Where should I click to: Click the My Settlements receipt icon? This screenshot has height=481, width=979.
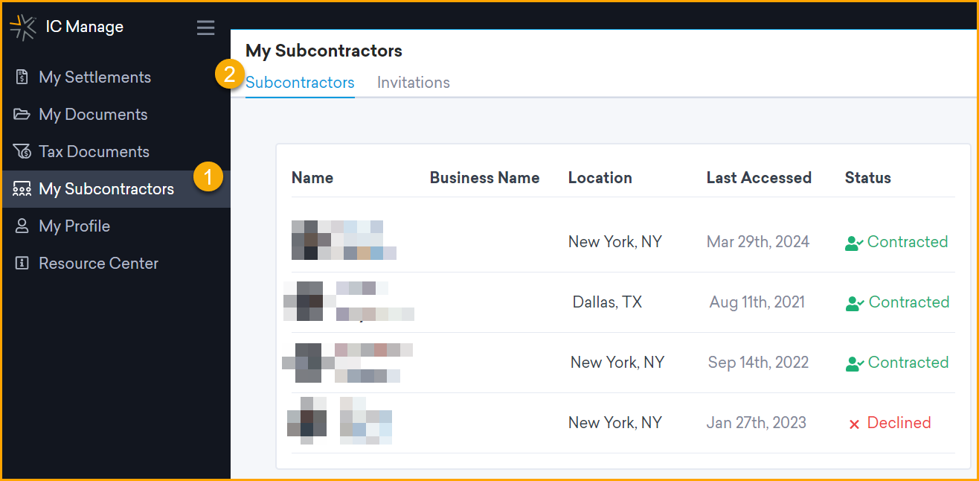tap(22, 77)
